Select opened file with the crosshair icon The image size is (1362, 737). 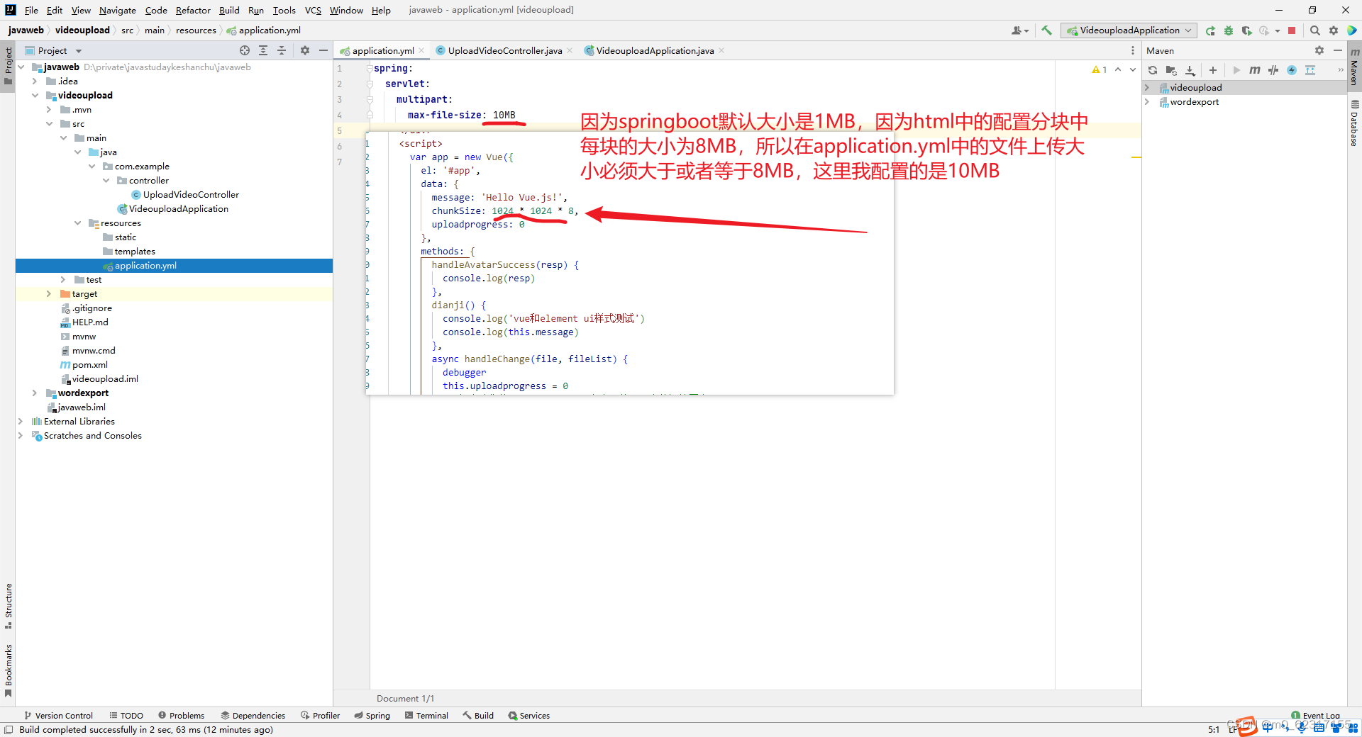pos(245,50)
